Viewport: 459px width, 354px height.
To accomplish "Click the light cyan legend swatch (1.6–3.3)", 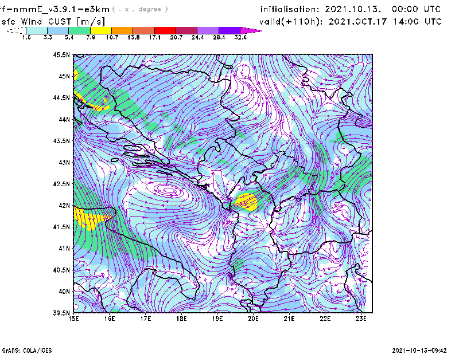I will pyautogui.click(x=37, y=30).
